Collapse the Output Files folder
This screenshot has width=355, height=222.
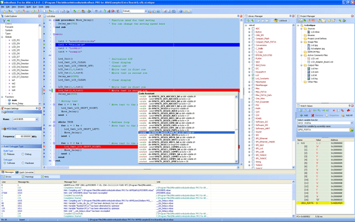[x=301, y=65]
